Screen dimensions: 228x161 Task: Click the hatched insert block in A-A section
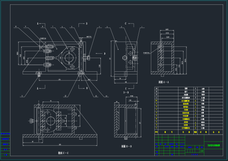coord(160,58)
